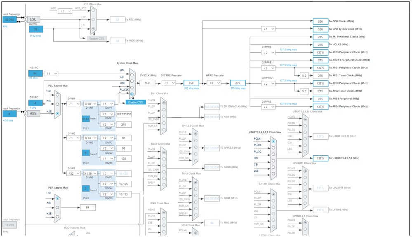Click the LSE oscillator button
Viewport: 412px width, 238px height.
coord(33,19)
